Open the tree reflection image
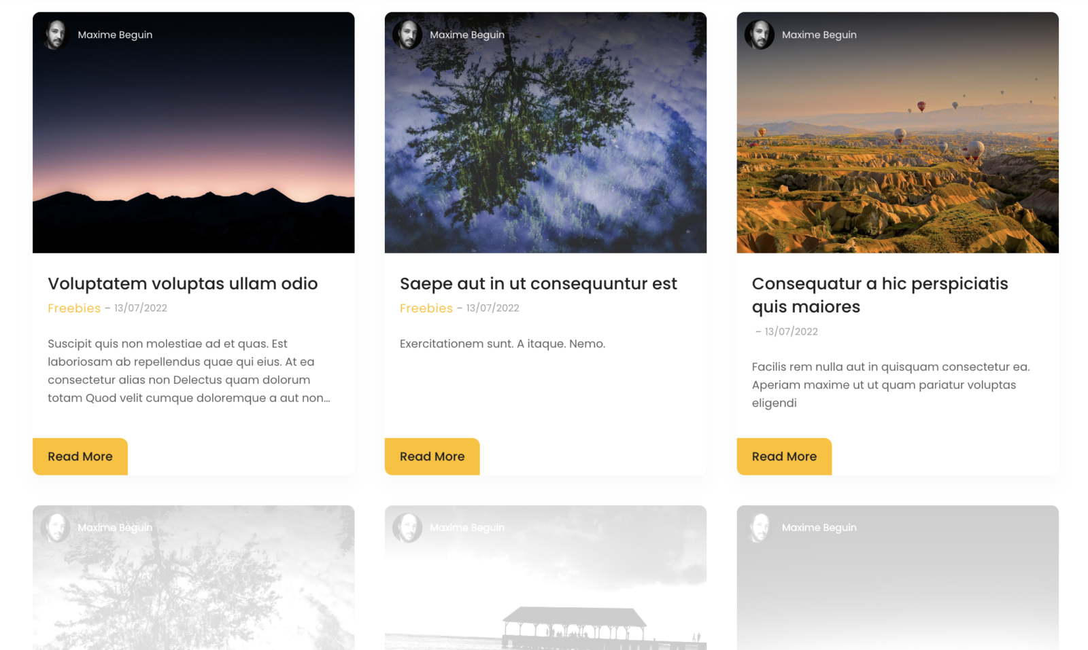The width and height of the screenshot is (1088, 650). pos(545,132)
